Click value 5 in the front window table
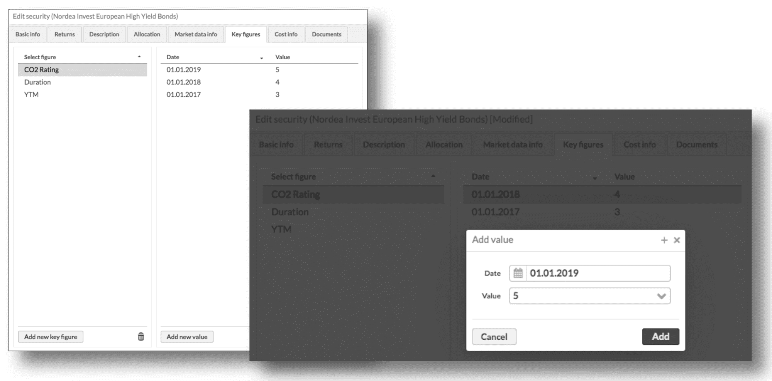 click(277, 70)
